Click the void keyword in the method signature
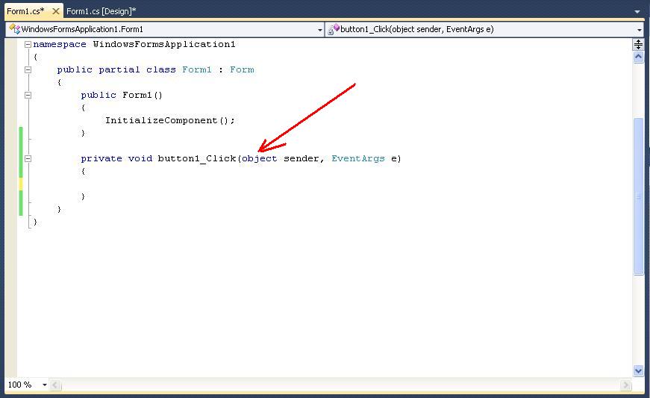 pos(140,158)
